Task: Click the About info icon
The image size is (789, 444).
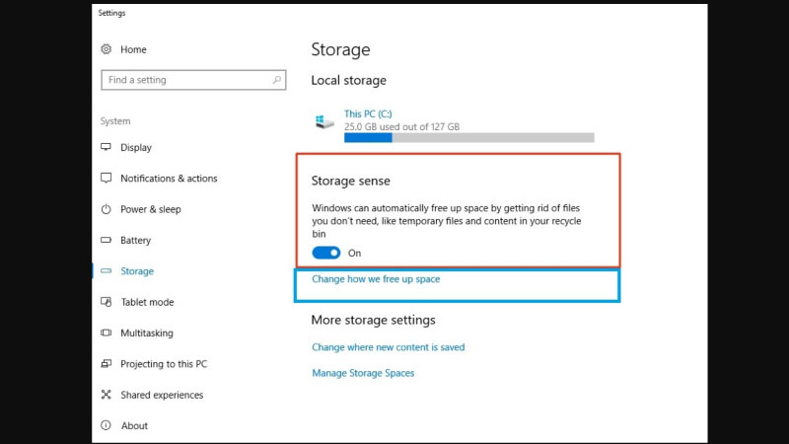Action: [x=107, y=426]
